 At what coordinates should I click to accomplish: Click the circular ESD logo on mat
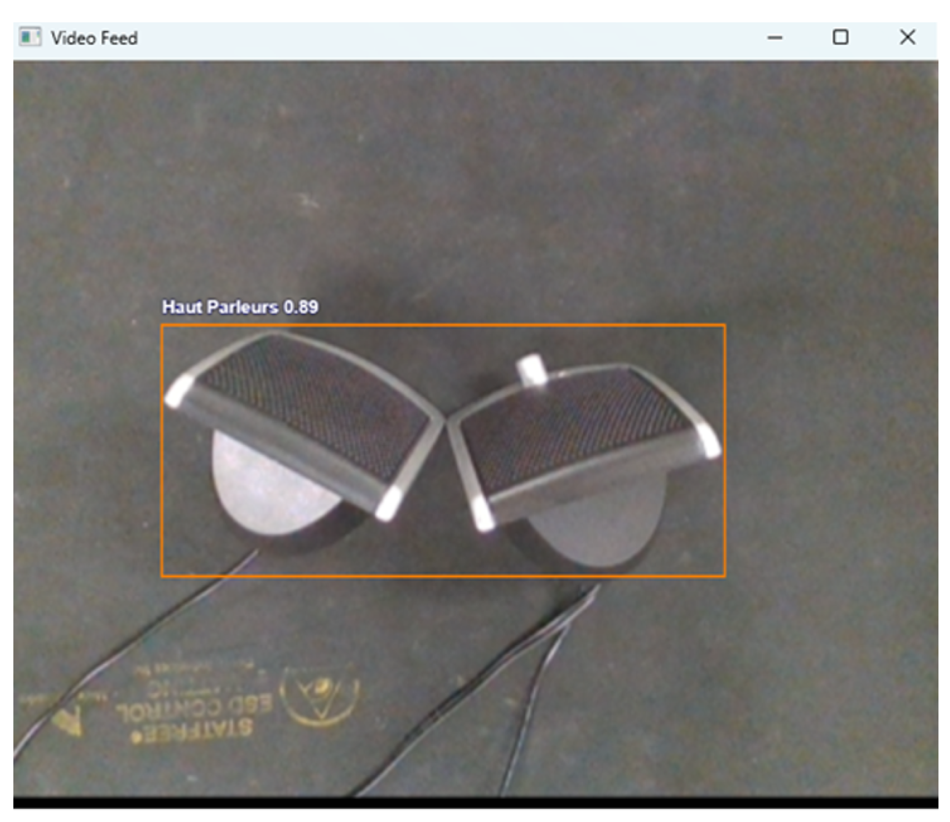coord(320,695)
